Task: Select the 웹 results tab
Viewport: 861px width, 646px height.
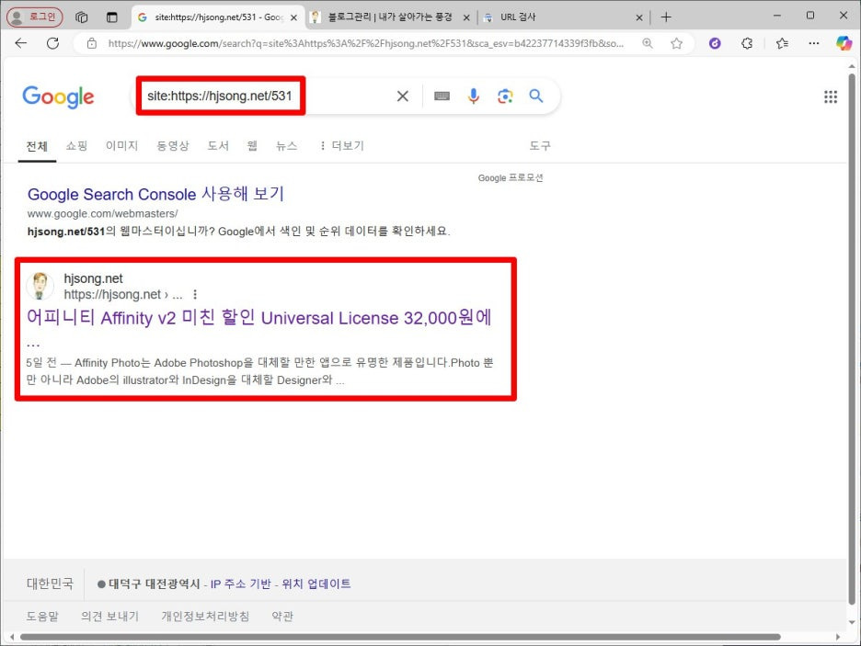Action: coord(252,146)
